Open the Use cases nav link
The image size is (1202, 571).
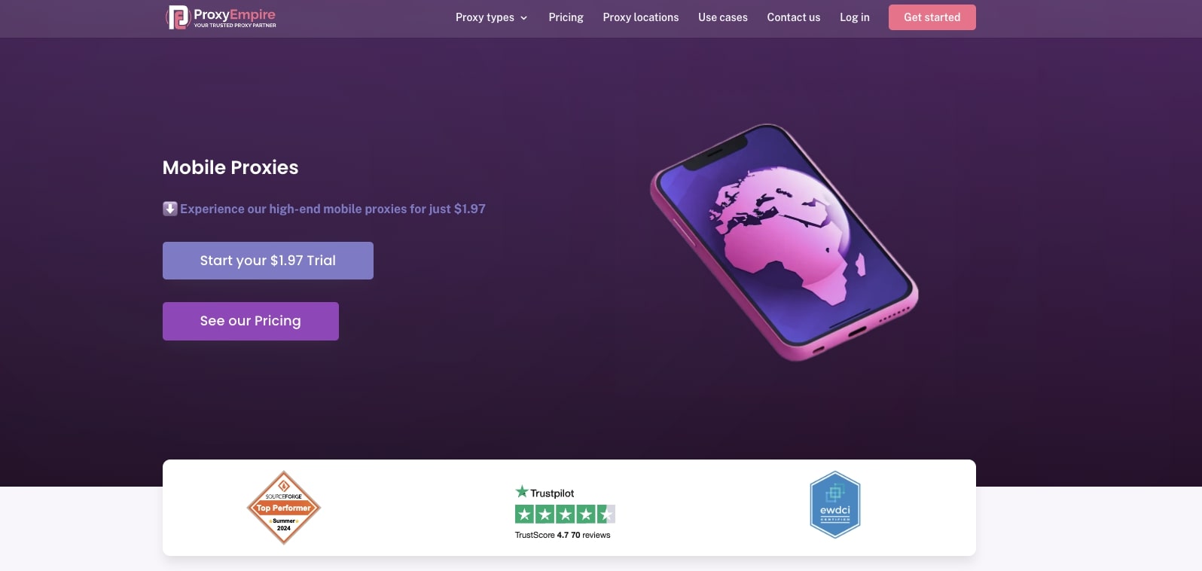723,17
